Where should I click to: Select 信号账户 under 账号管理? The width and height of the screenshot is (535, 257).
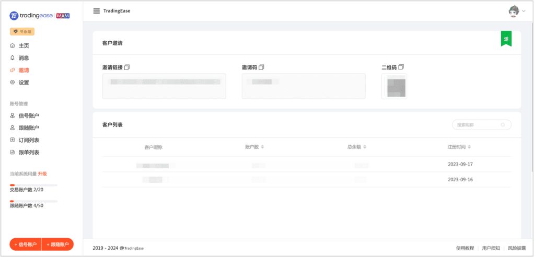tap(29, 116)
